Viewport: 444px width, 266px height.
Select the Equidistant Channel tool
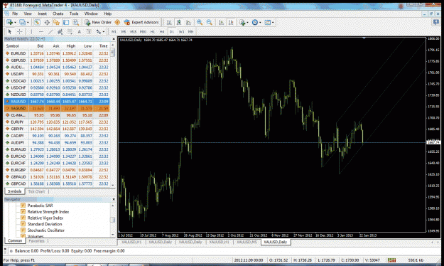click(60, 31)
